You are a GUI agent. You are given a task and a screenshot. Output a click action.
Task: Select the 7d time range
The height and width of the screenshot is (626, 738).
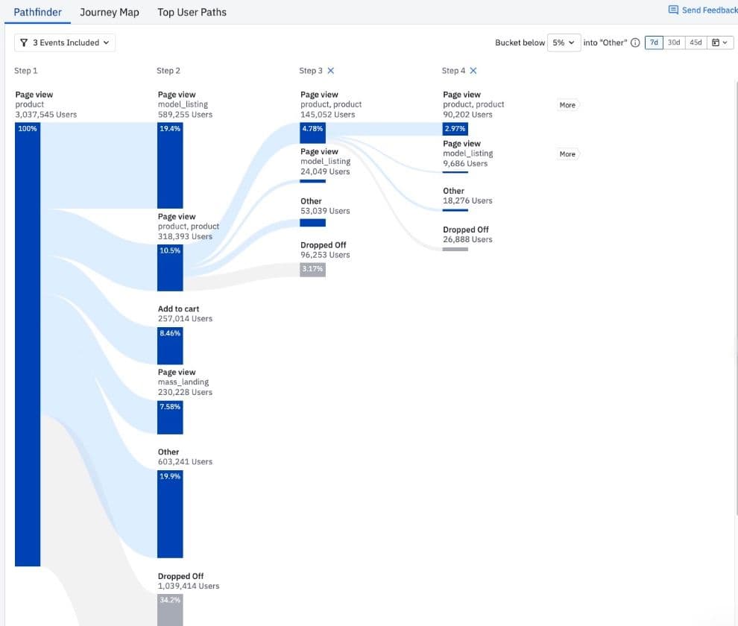point(653,43)
